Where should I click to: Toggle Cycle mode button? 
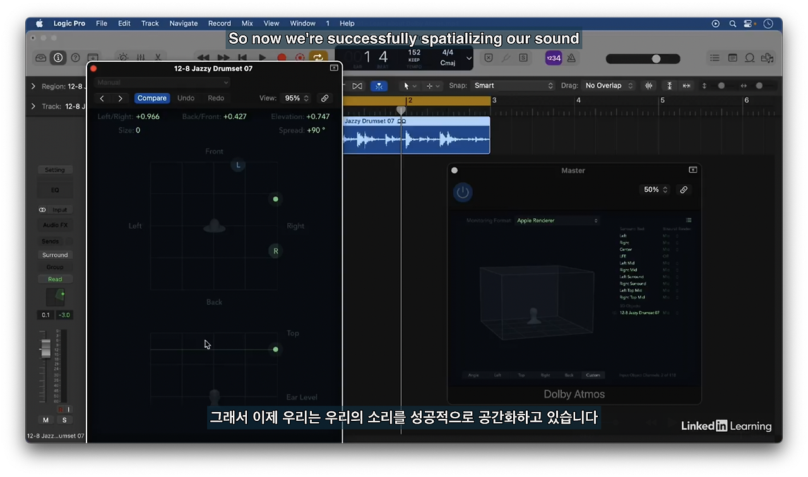click(x=318, y=57)
